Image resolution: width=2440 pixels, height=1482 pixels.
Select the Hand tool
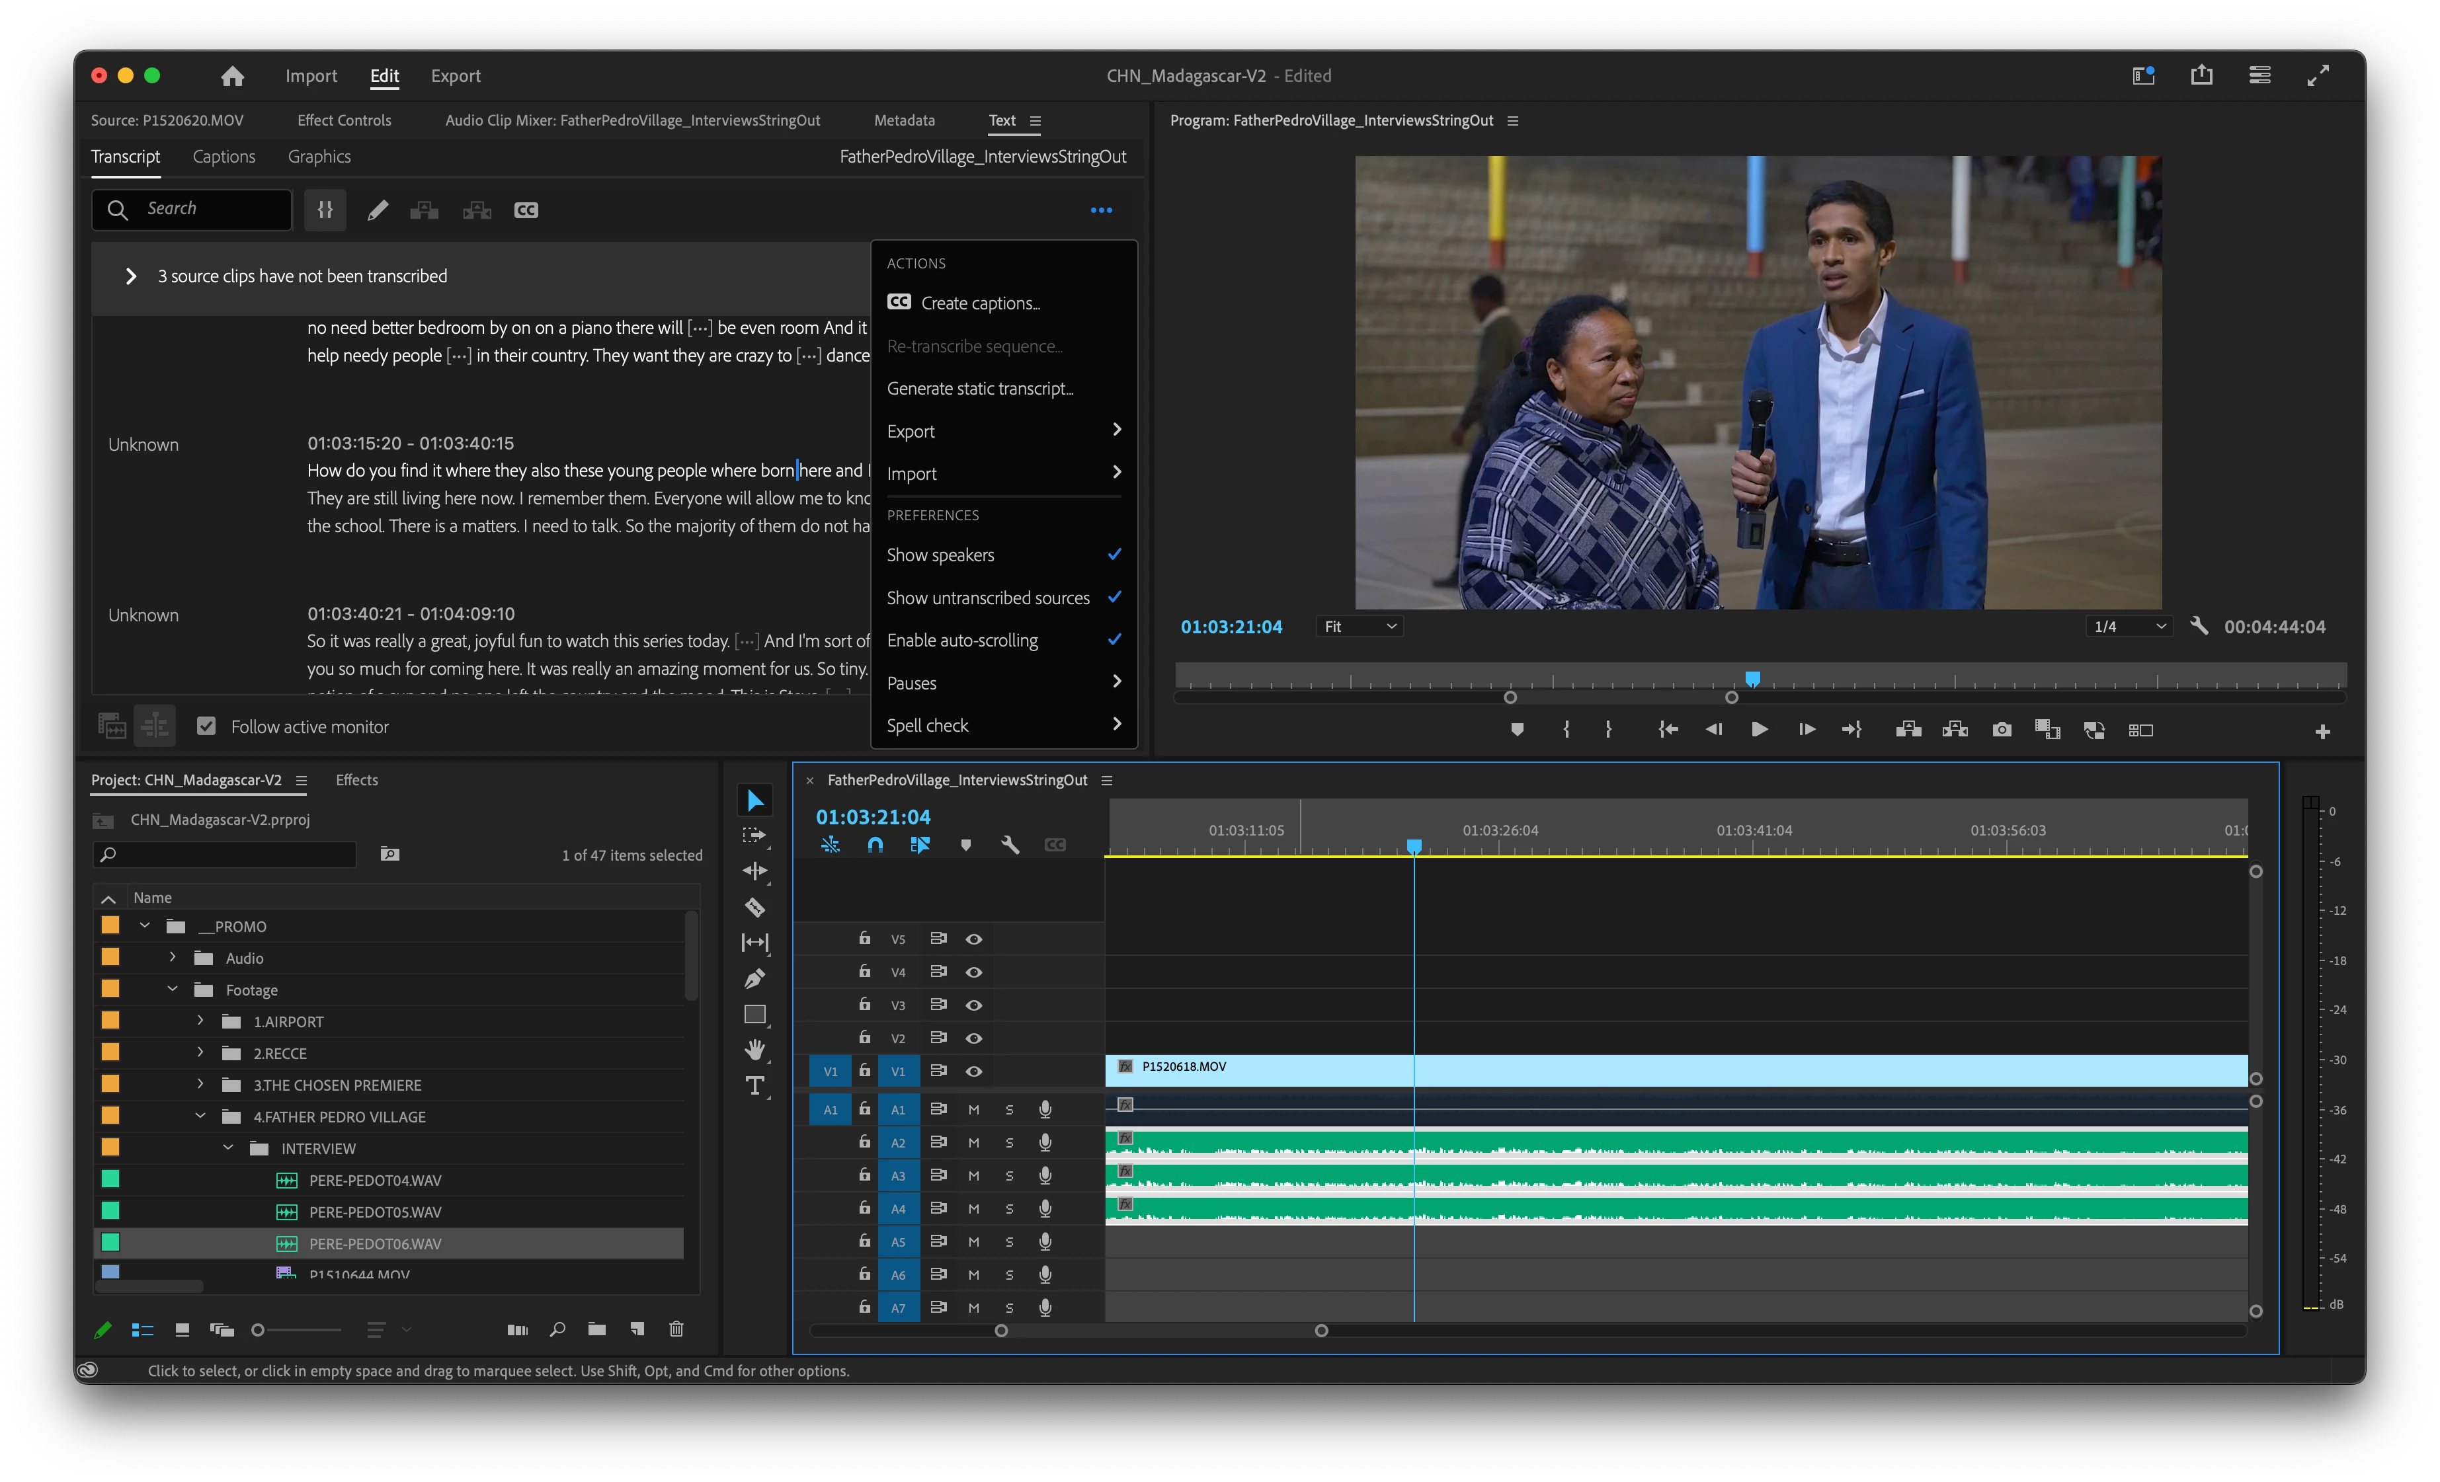tap(754, 1050)
